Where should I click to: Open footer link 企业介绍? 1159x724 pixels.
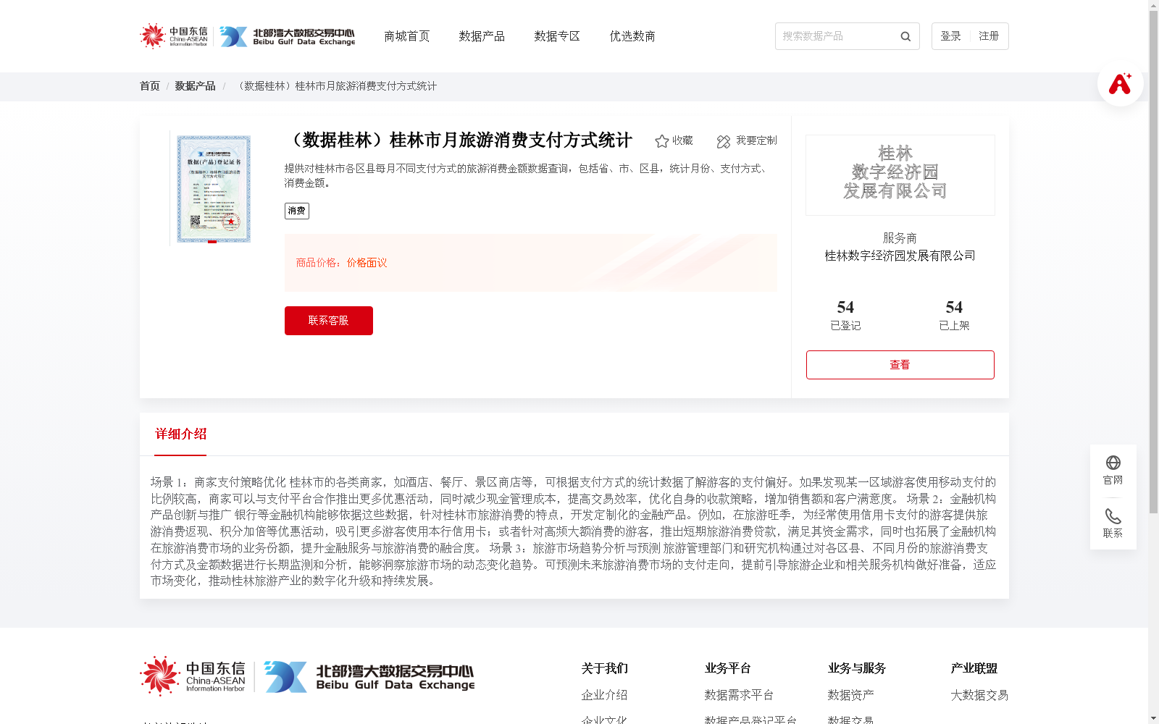coord(604,695)
